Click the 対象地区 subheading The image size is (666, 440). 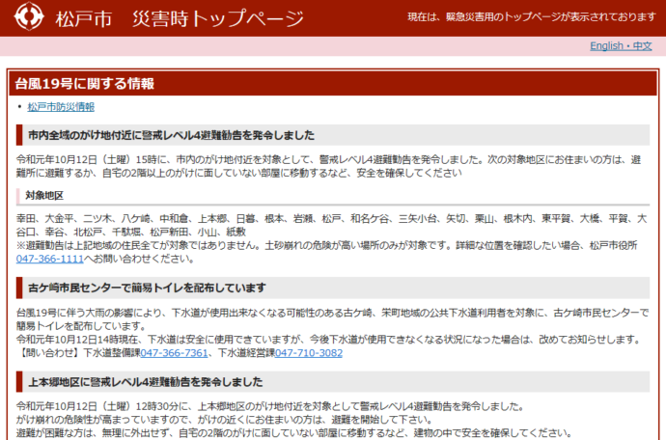pyautogui.click(x=44, y=197)
